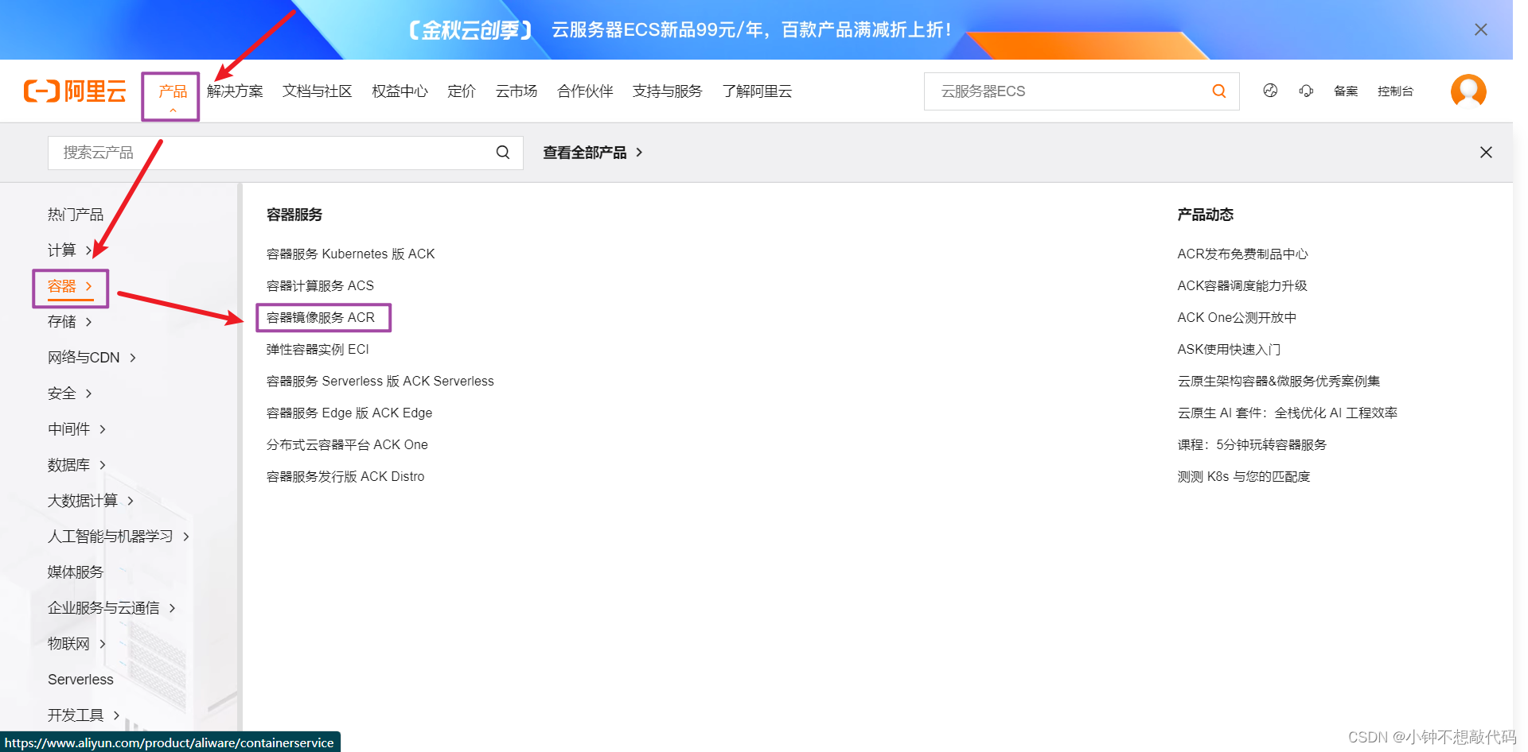The image size is (1528, 752).
Task: Close the product dropdown panel
Action: [1486, 153]
